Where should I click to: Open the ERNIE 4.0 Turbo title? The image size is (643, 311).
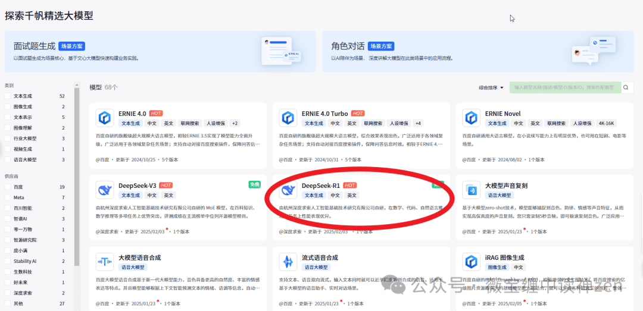click(325, 114)
